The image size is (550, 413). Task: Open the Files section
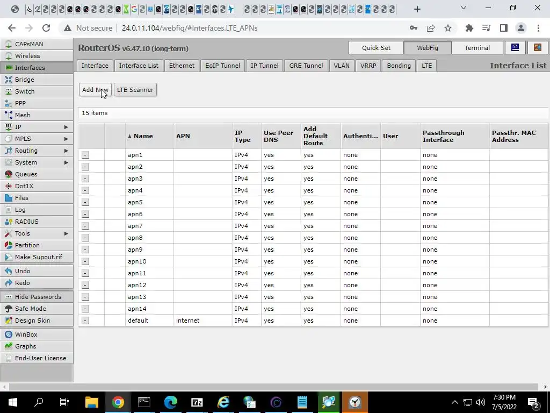click(x=37, y=198)
